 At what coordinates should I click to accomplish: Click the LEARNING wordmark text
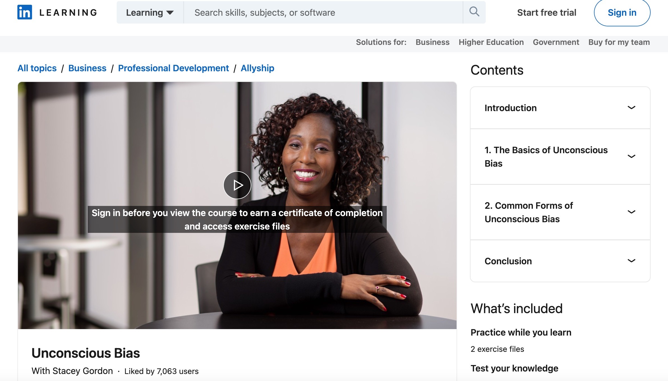pos(68,13)
